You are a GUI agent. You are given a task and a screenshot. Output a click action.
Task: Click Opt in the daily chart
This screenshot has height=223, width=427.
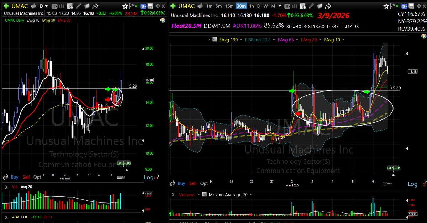click(x=37, y=177)
